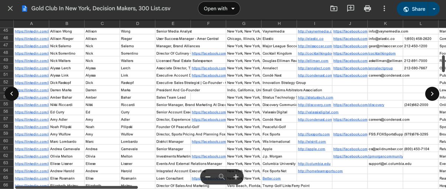446x189 pixels.
Task: Select column A header
Action: 31,24
